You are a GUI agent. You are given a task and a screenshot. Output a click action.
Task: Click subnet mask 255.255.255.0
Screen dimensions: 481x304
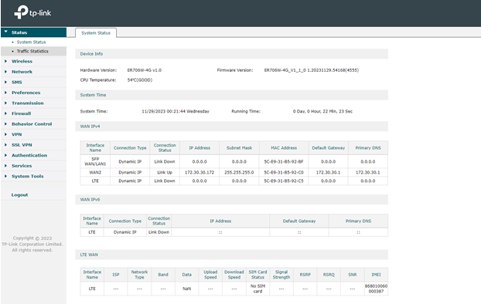(x=239, y=172)
